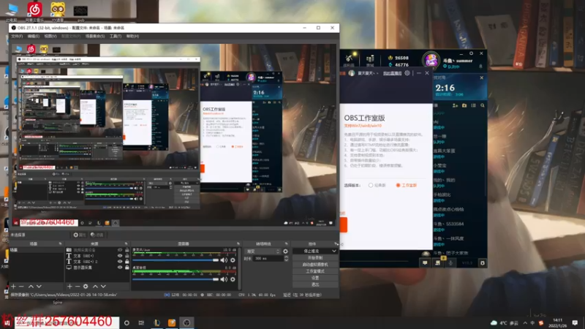This screenshot has width=585, height=329.
Task: Toggle lock on 文本 (GDI+) source
Action: [x=127, y=256]
